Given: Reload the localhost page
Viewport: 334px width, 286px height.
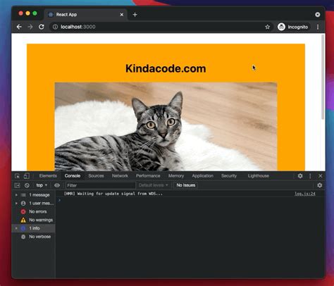Looking at the screenshot, I should 42,27.
